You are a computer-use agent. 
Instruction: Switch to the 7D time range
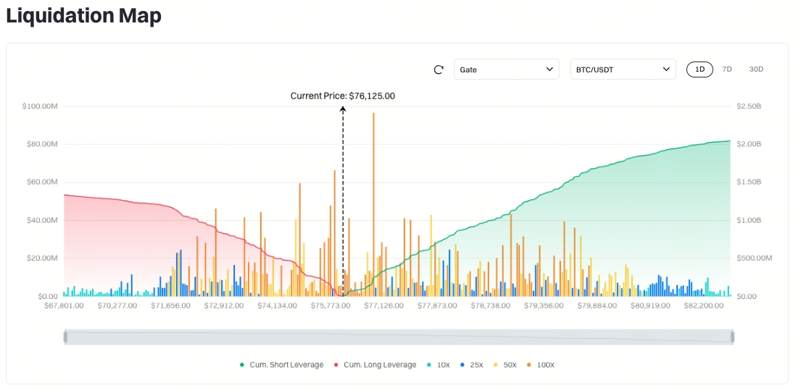click(727, 69)
